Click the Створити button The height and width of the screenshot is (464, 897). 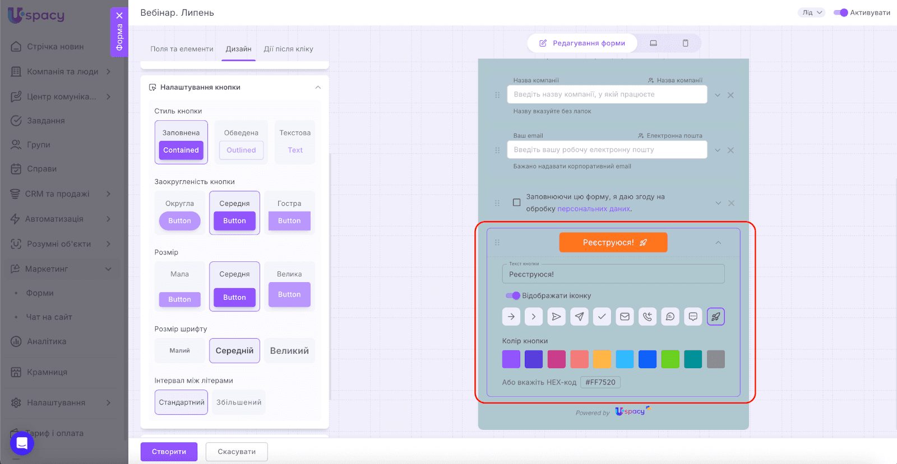pyautogui.click(x=169, y=452)
